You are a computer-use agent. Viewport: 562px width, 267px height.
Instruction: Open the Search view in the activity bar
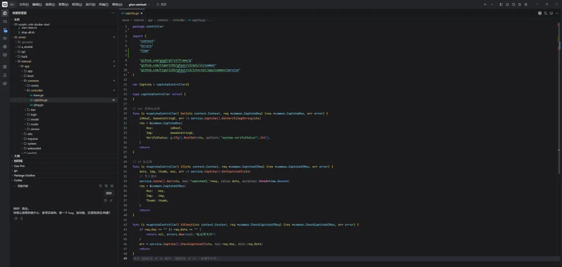(x=5, y=21)
